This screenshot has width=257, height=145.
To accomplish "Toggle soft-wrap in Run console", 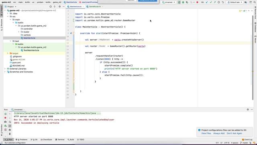I will pos(10,122).
